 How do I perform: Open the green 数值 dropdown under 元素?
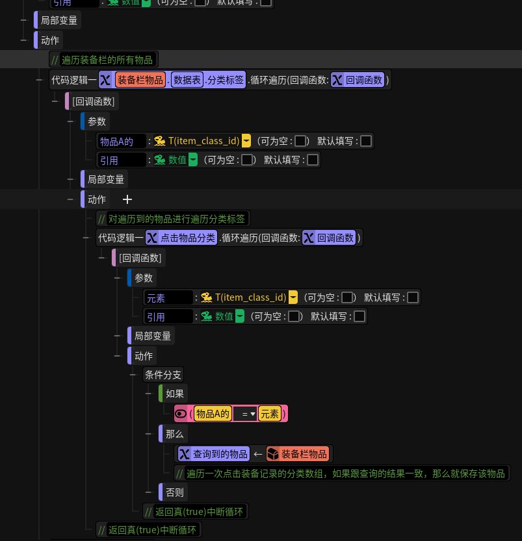[240, 316]
